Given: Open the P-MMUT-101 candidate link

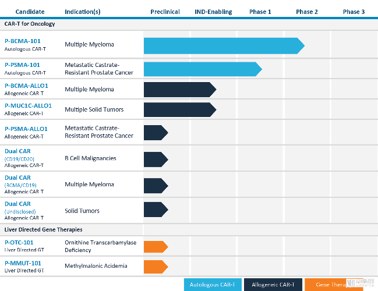Looking at the screenshot, I should click(23, 263).
